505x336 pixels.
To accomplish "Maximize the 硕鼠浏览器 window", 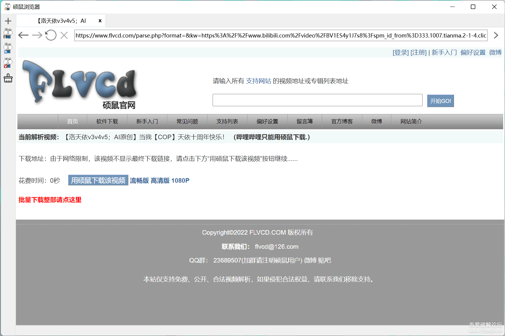I will pyautogui.click(x=473, y=7).
